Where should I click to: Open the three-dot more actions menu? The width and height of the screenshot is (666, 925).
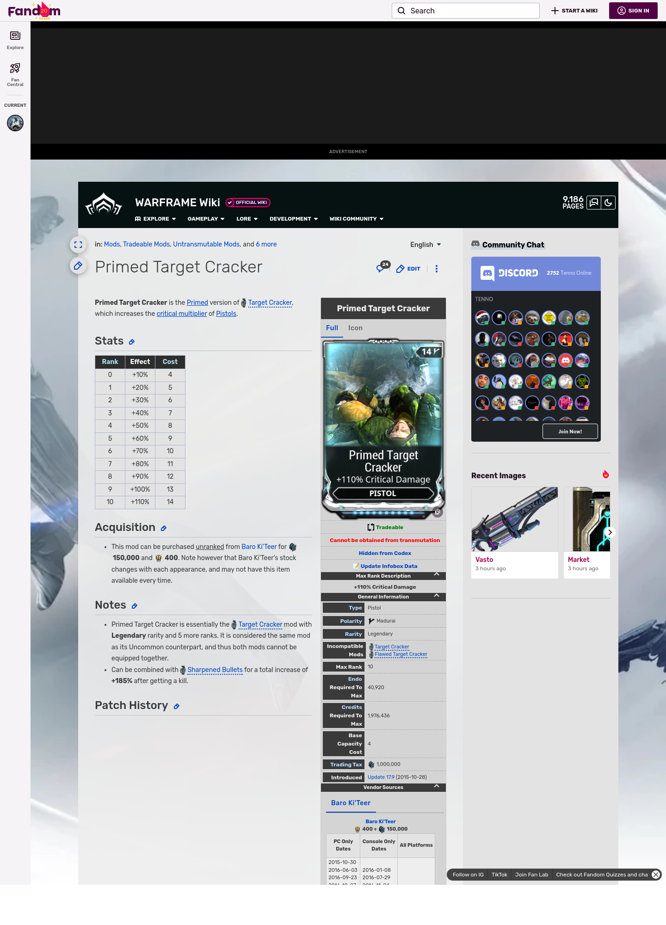(436, 269)
